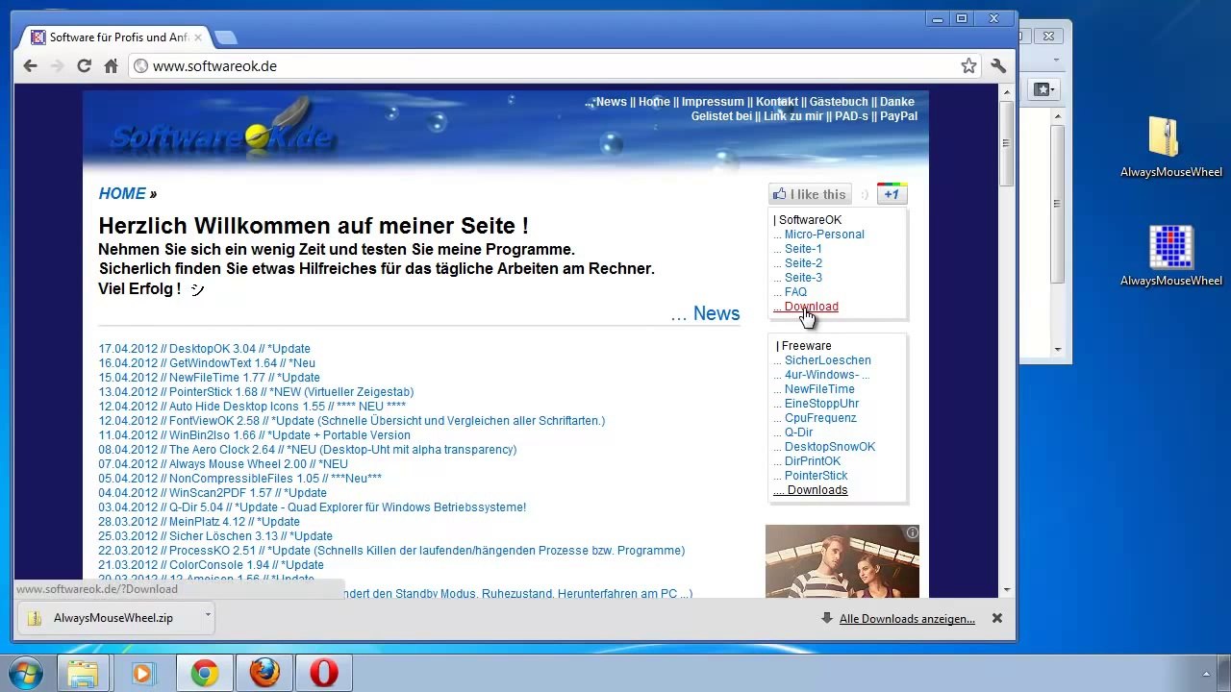Image resolution: width=1231 pixels, height=692 pixels.
Task: Click the scroll-down arrow of page scrollbar
Action: 1006,590
